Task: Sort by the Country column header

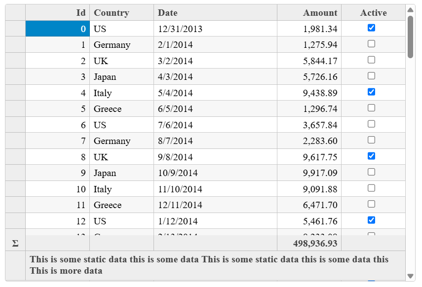Action: coord(121,13)
